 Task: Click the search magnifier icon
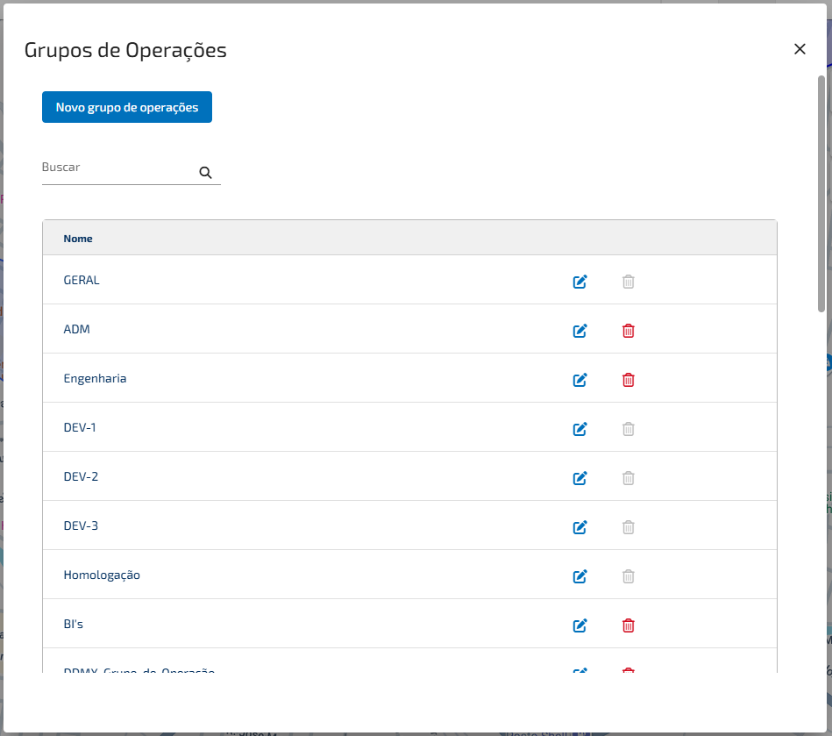(205, 173)
